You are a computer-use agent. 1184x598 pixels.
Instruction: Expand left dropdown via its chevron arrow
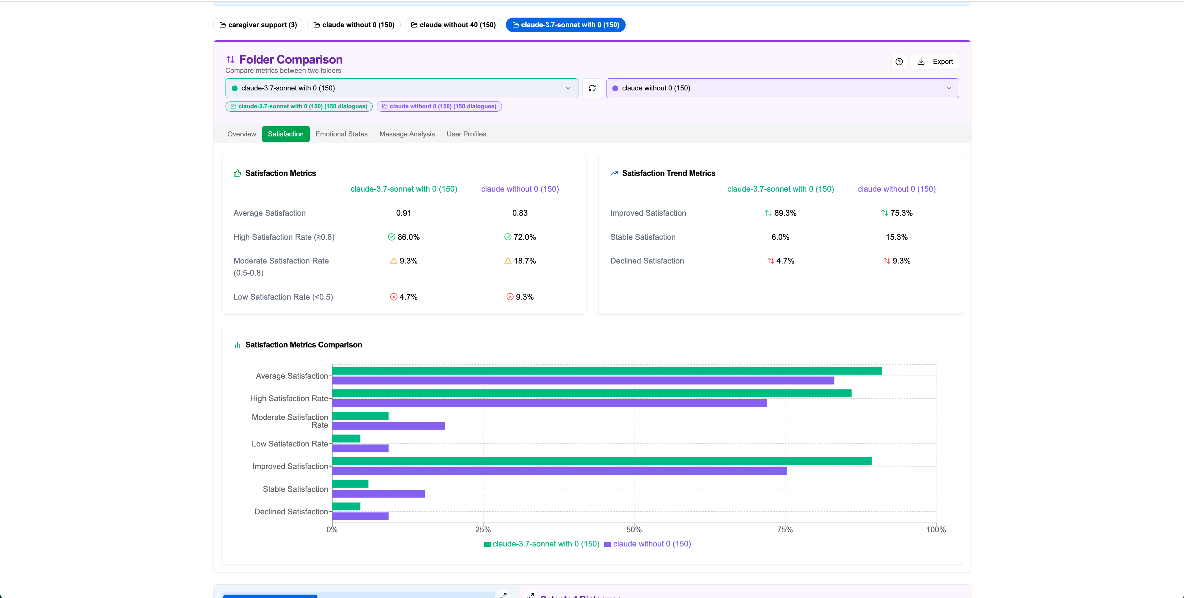click(x=568, y=88)
